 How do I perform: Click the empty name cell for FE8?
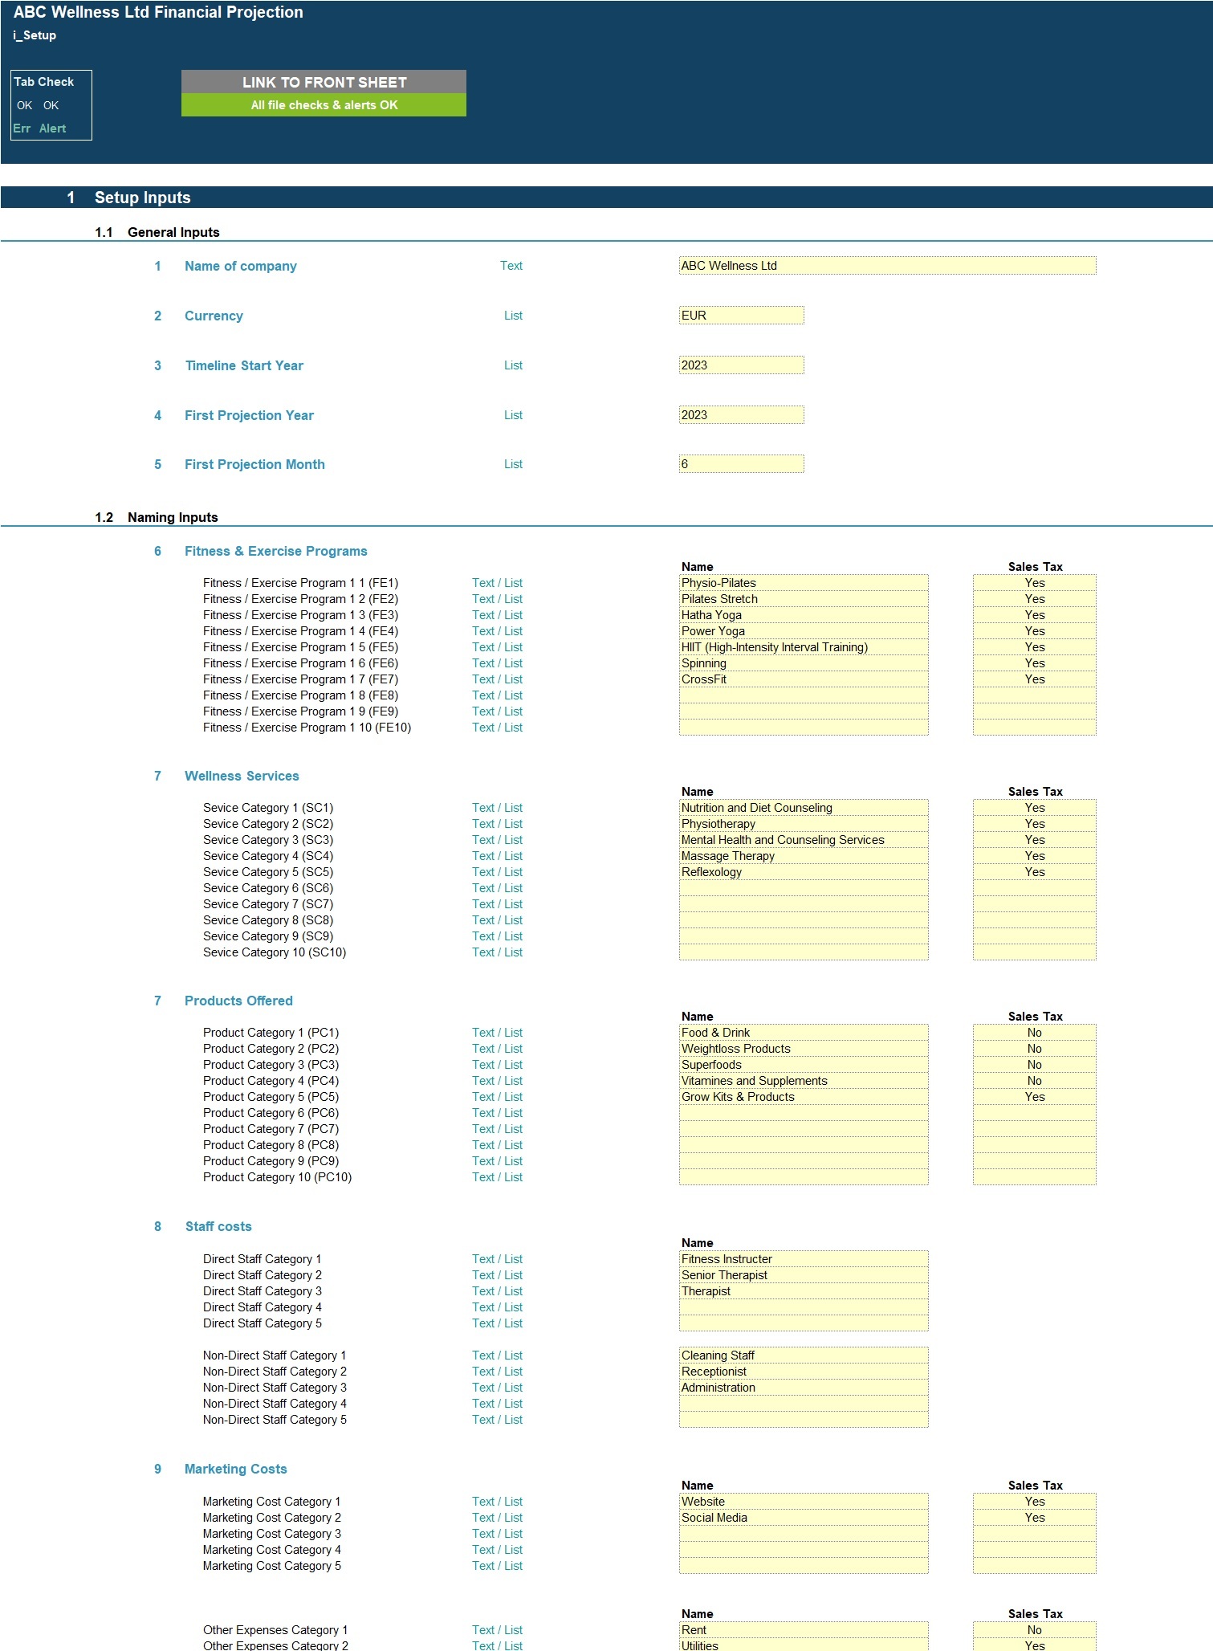(x=804, y=695)
